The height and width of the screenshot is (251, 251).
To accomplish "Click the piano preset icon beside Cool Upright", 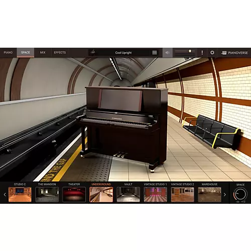I will point(93,53).
